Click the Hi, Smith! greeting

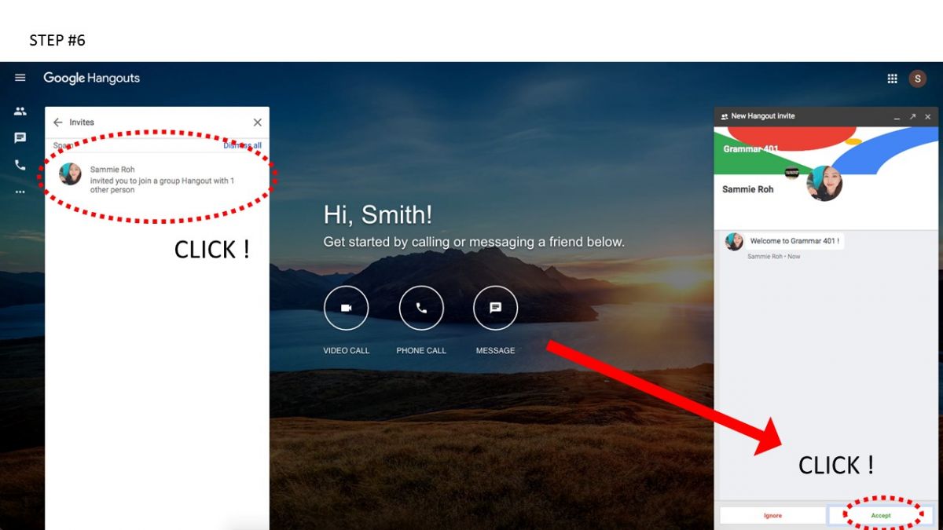click(x=378, y=215)
